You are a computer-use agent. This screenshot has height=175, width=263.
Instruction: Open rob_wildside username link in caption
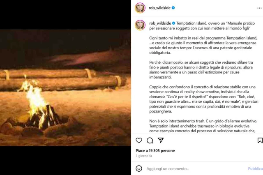(160, 23)
